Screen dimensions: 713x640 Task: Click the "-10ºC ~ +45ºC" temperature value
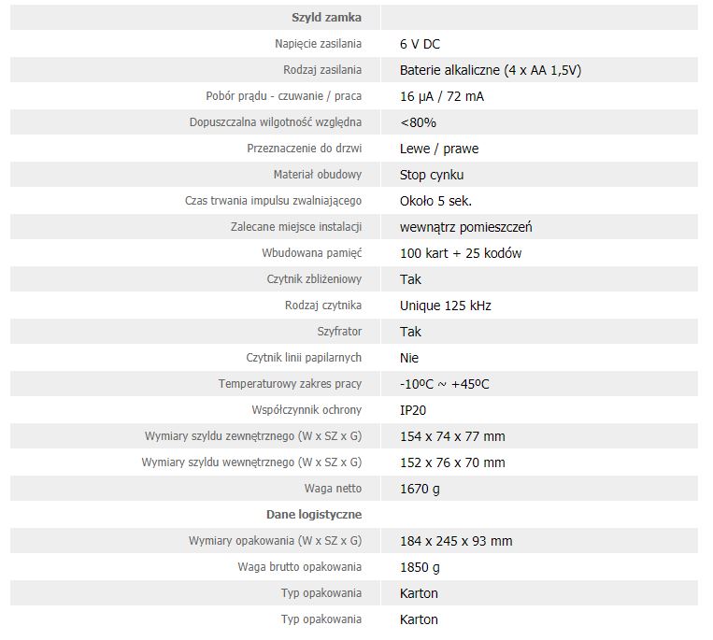[445, 384]
